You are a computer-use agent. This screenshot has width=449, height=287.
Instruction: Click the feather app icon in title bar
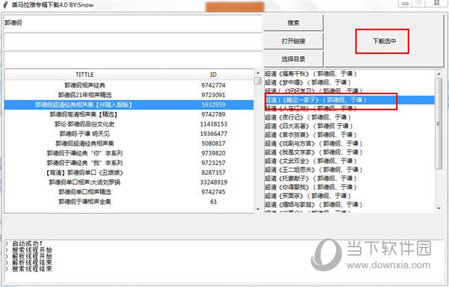point(5,5)
